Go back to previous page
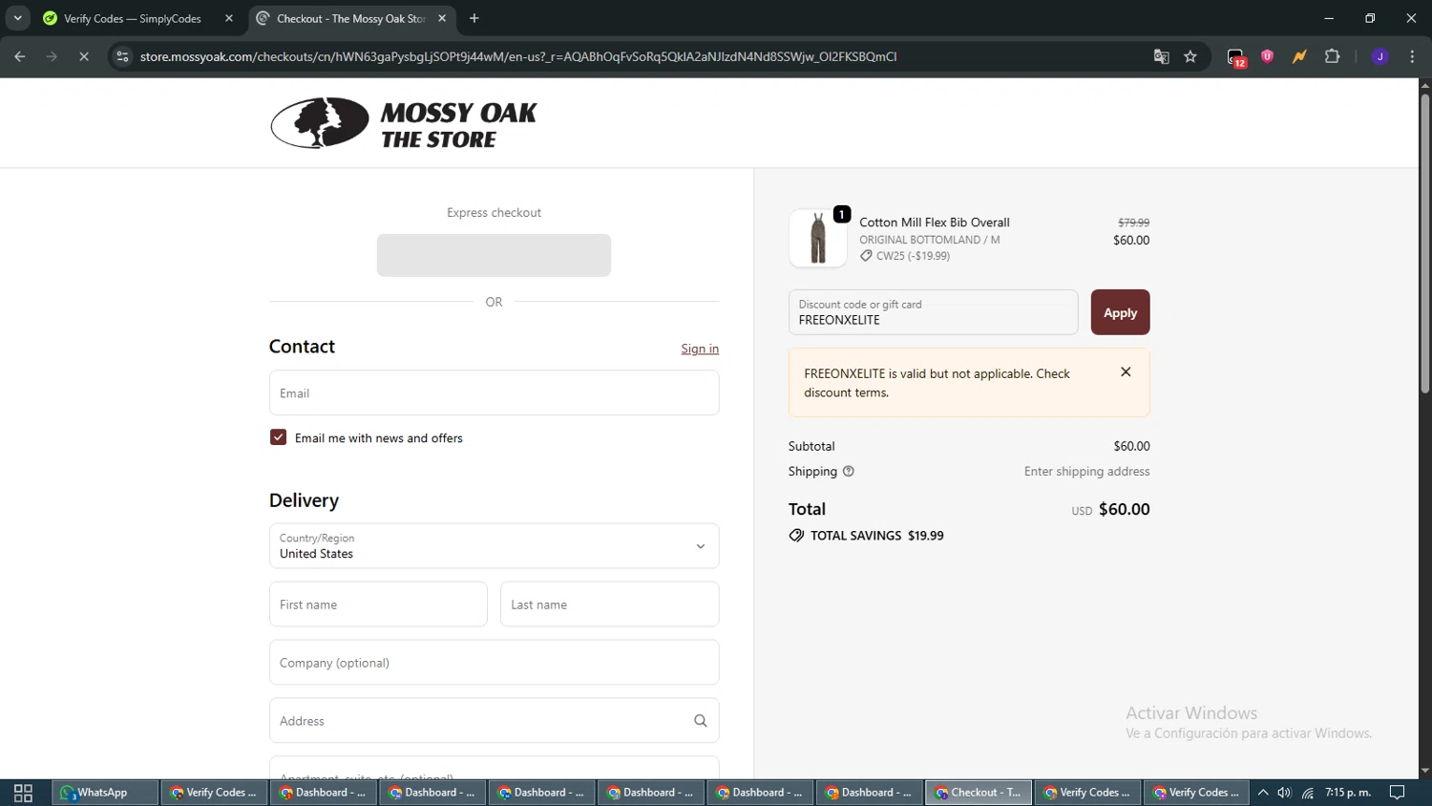Screen dimensions: 1432x806 (x=20, y=56)
